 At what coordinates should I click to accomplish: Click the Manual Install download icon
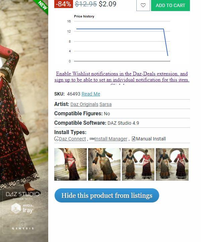click(134, 139)
